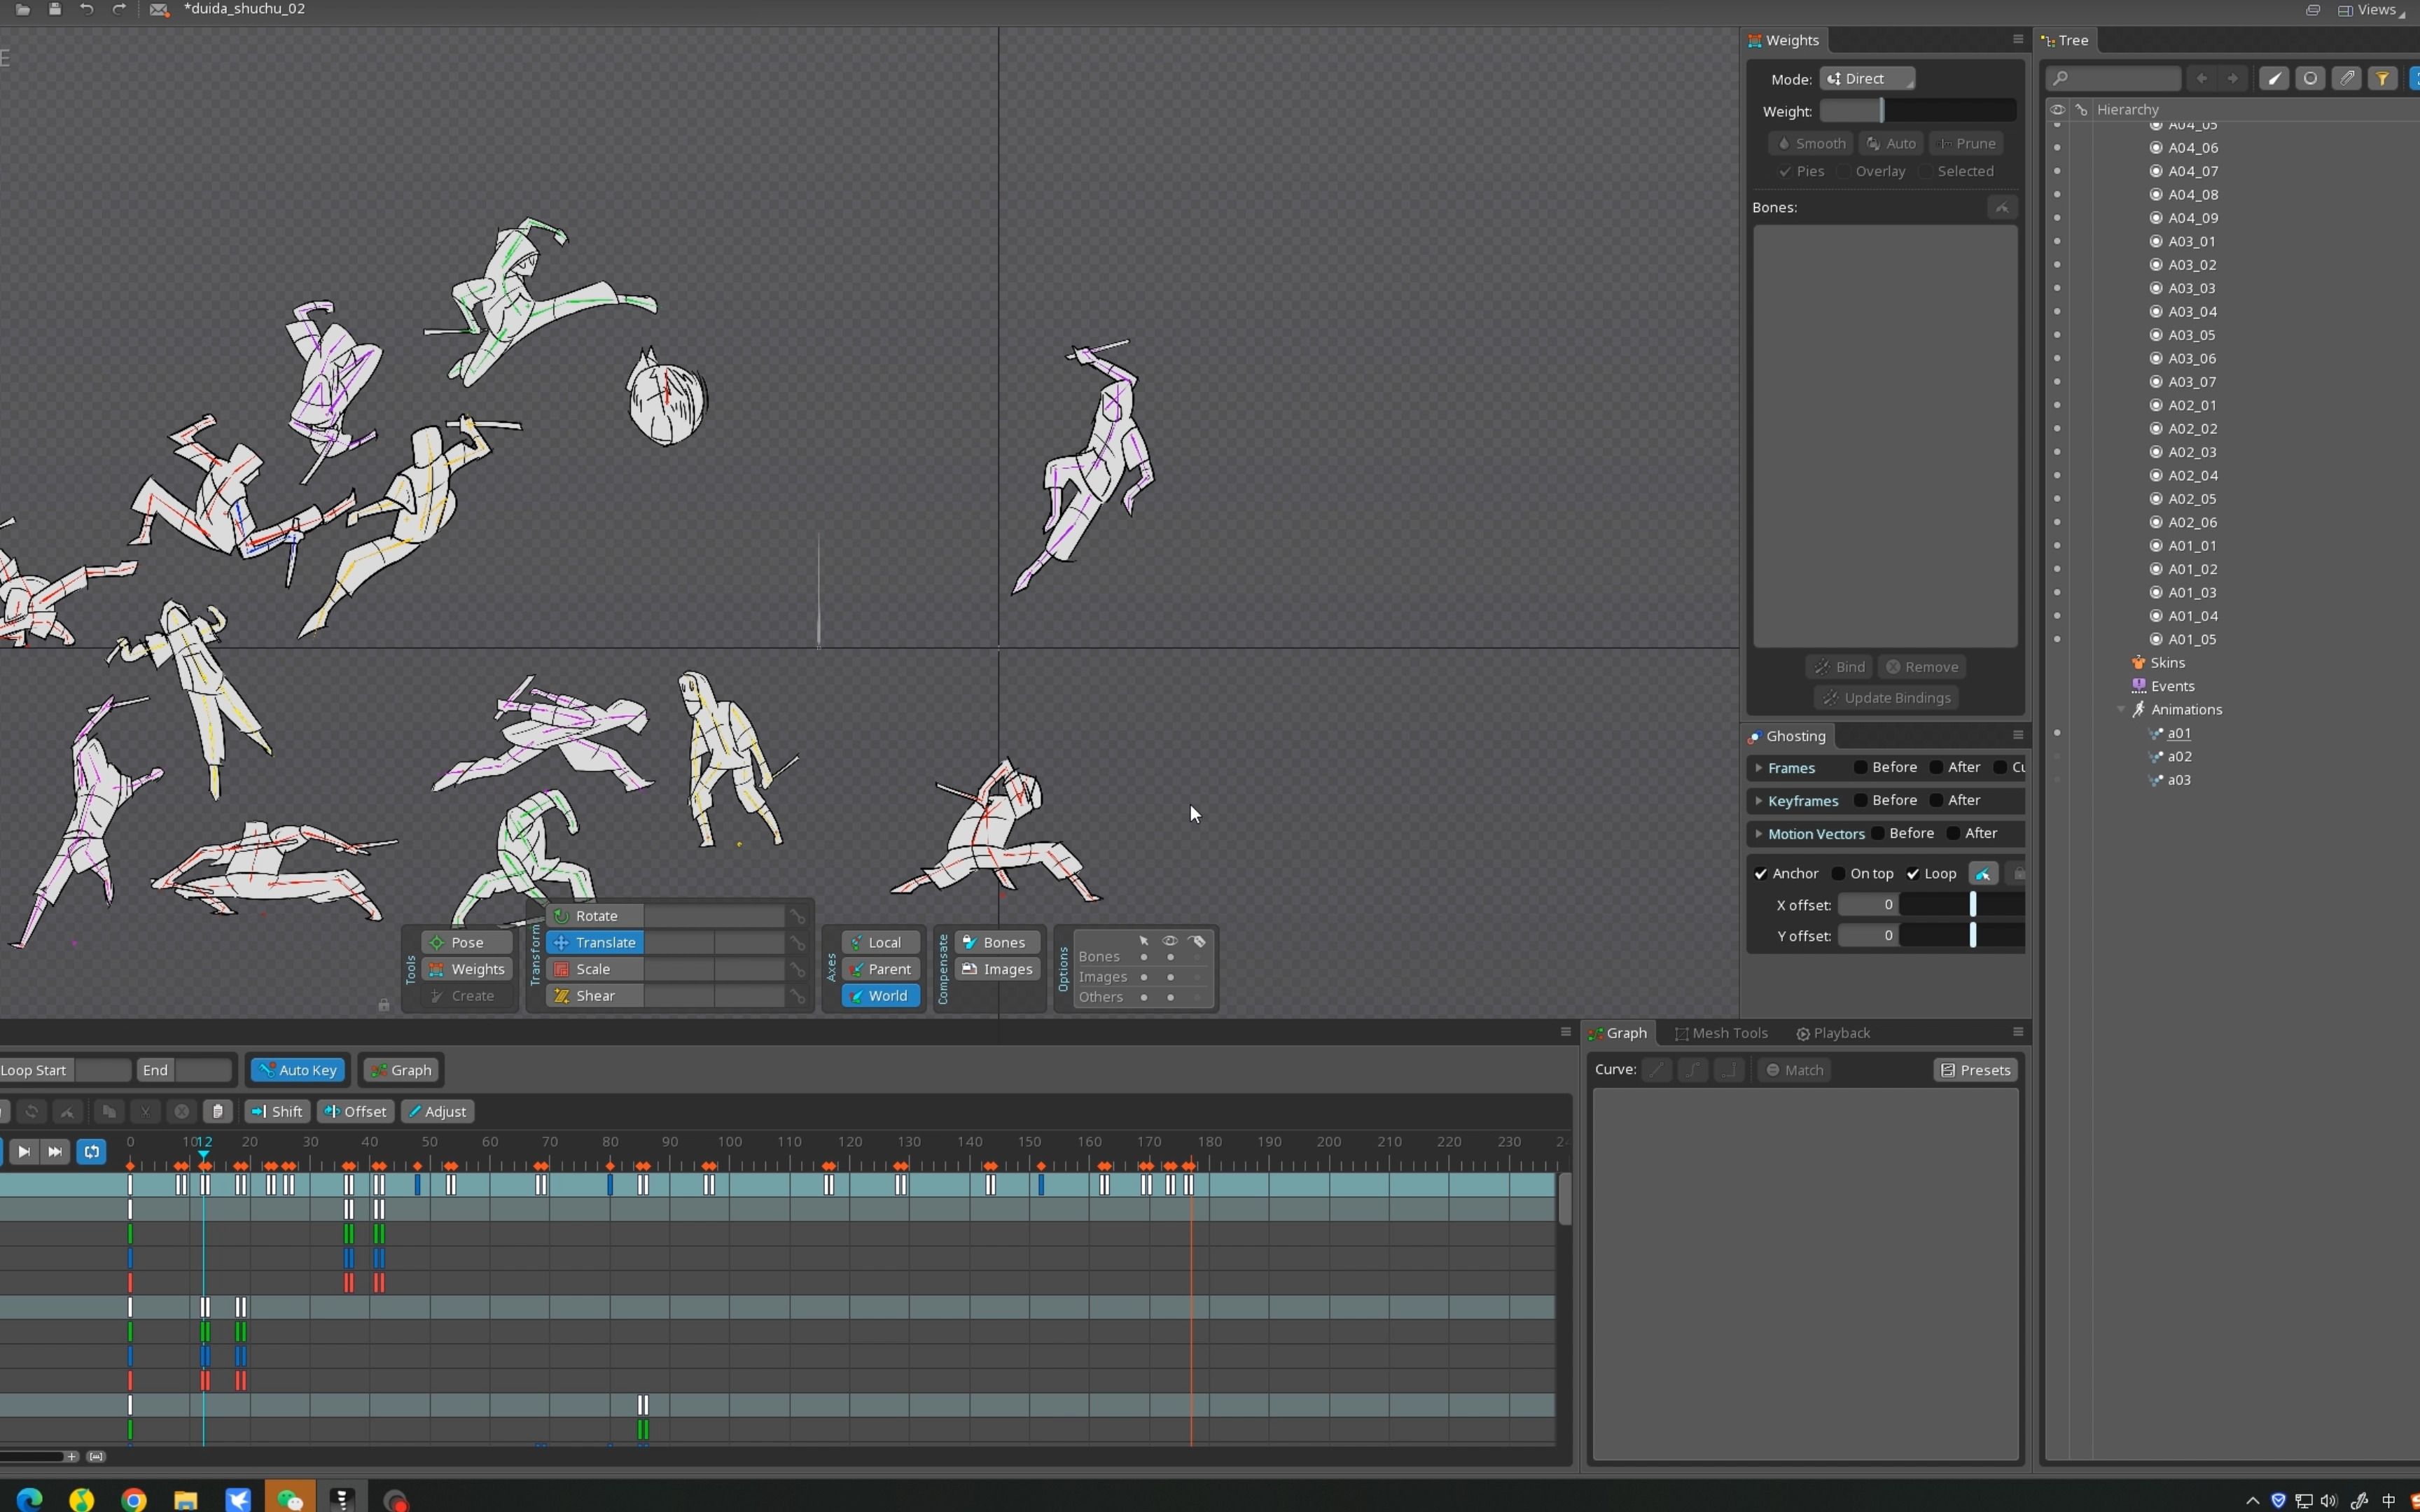The height and width of the screenshot is (1512, 2420).
Task: Adjust the X offset slider
Action: click(x=1972, y=905)
